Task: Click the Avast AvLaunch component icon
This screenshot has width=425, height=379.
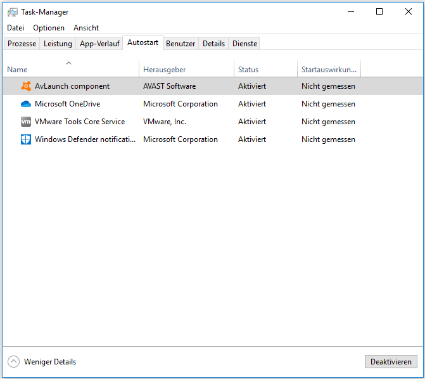Action: click(26, 86)
